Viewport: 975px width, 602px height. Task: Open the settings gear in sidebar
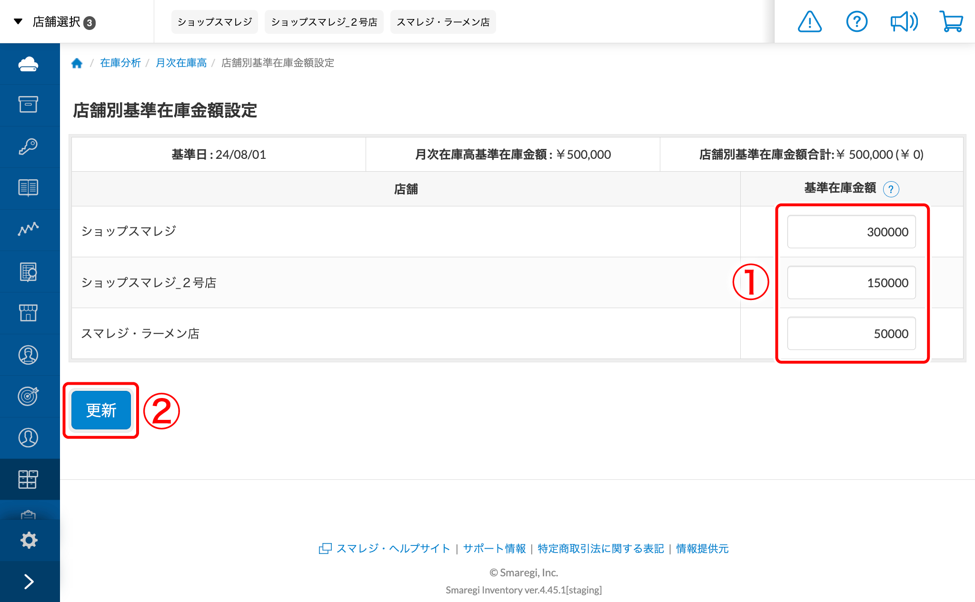(29, 540)
